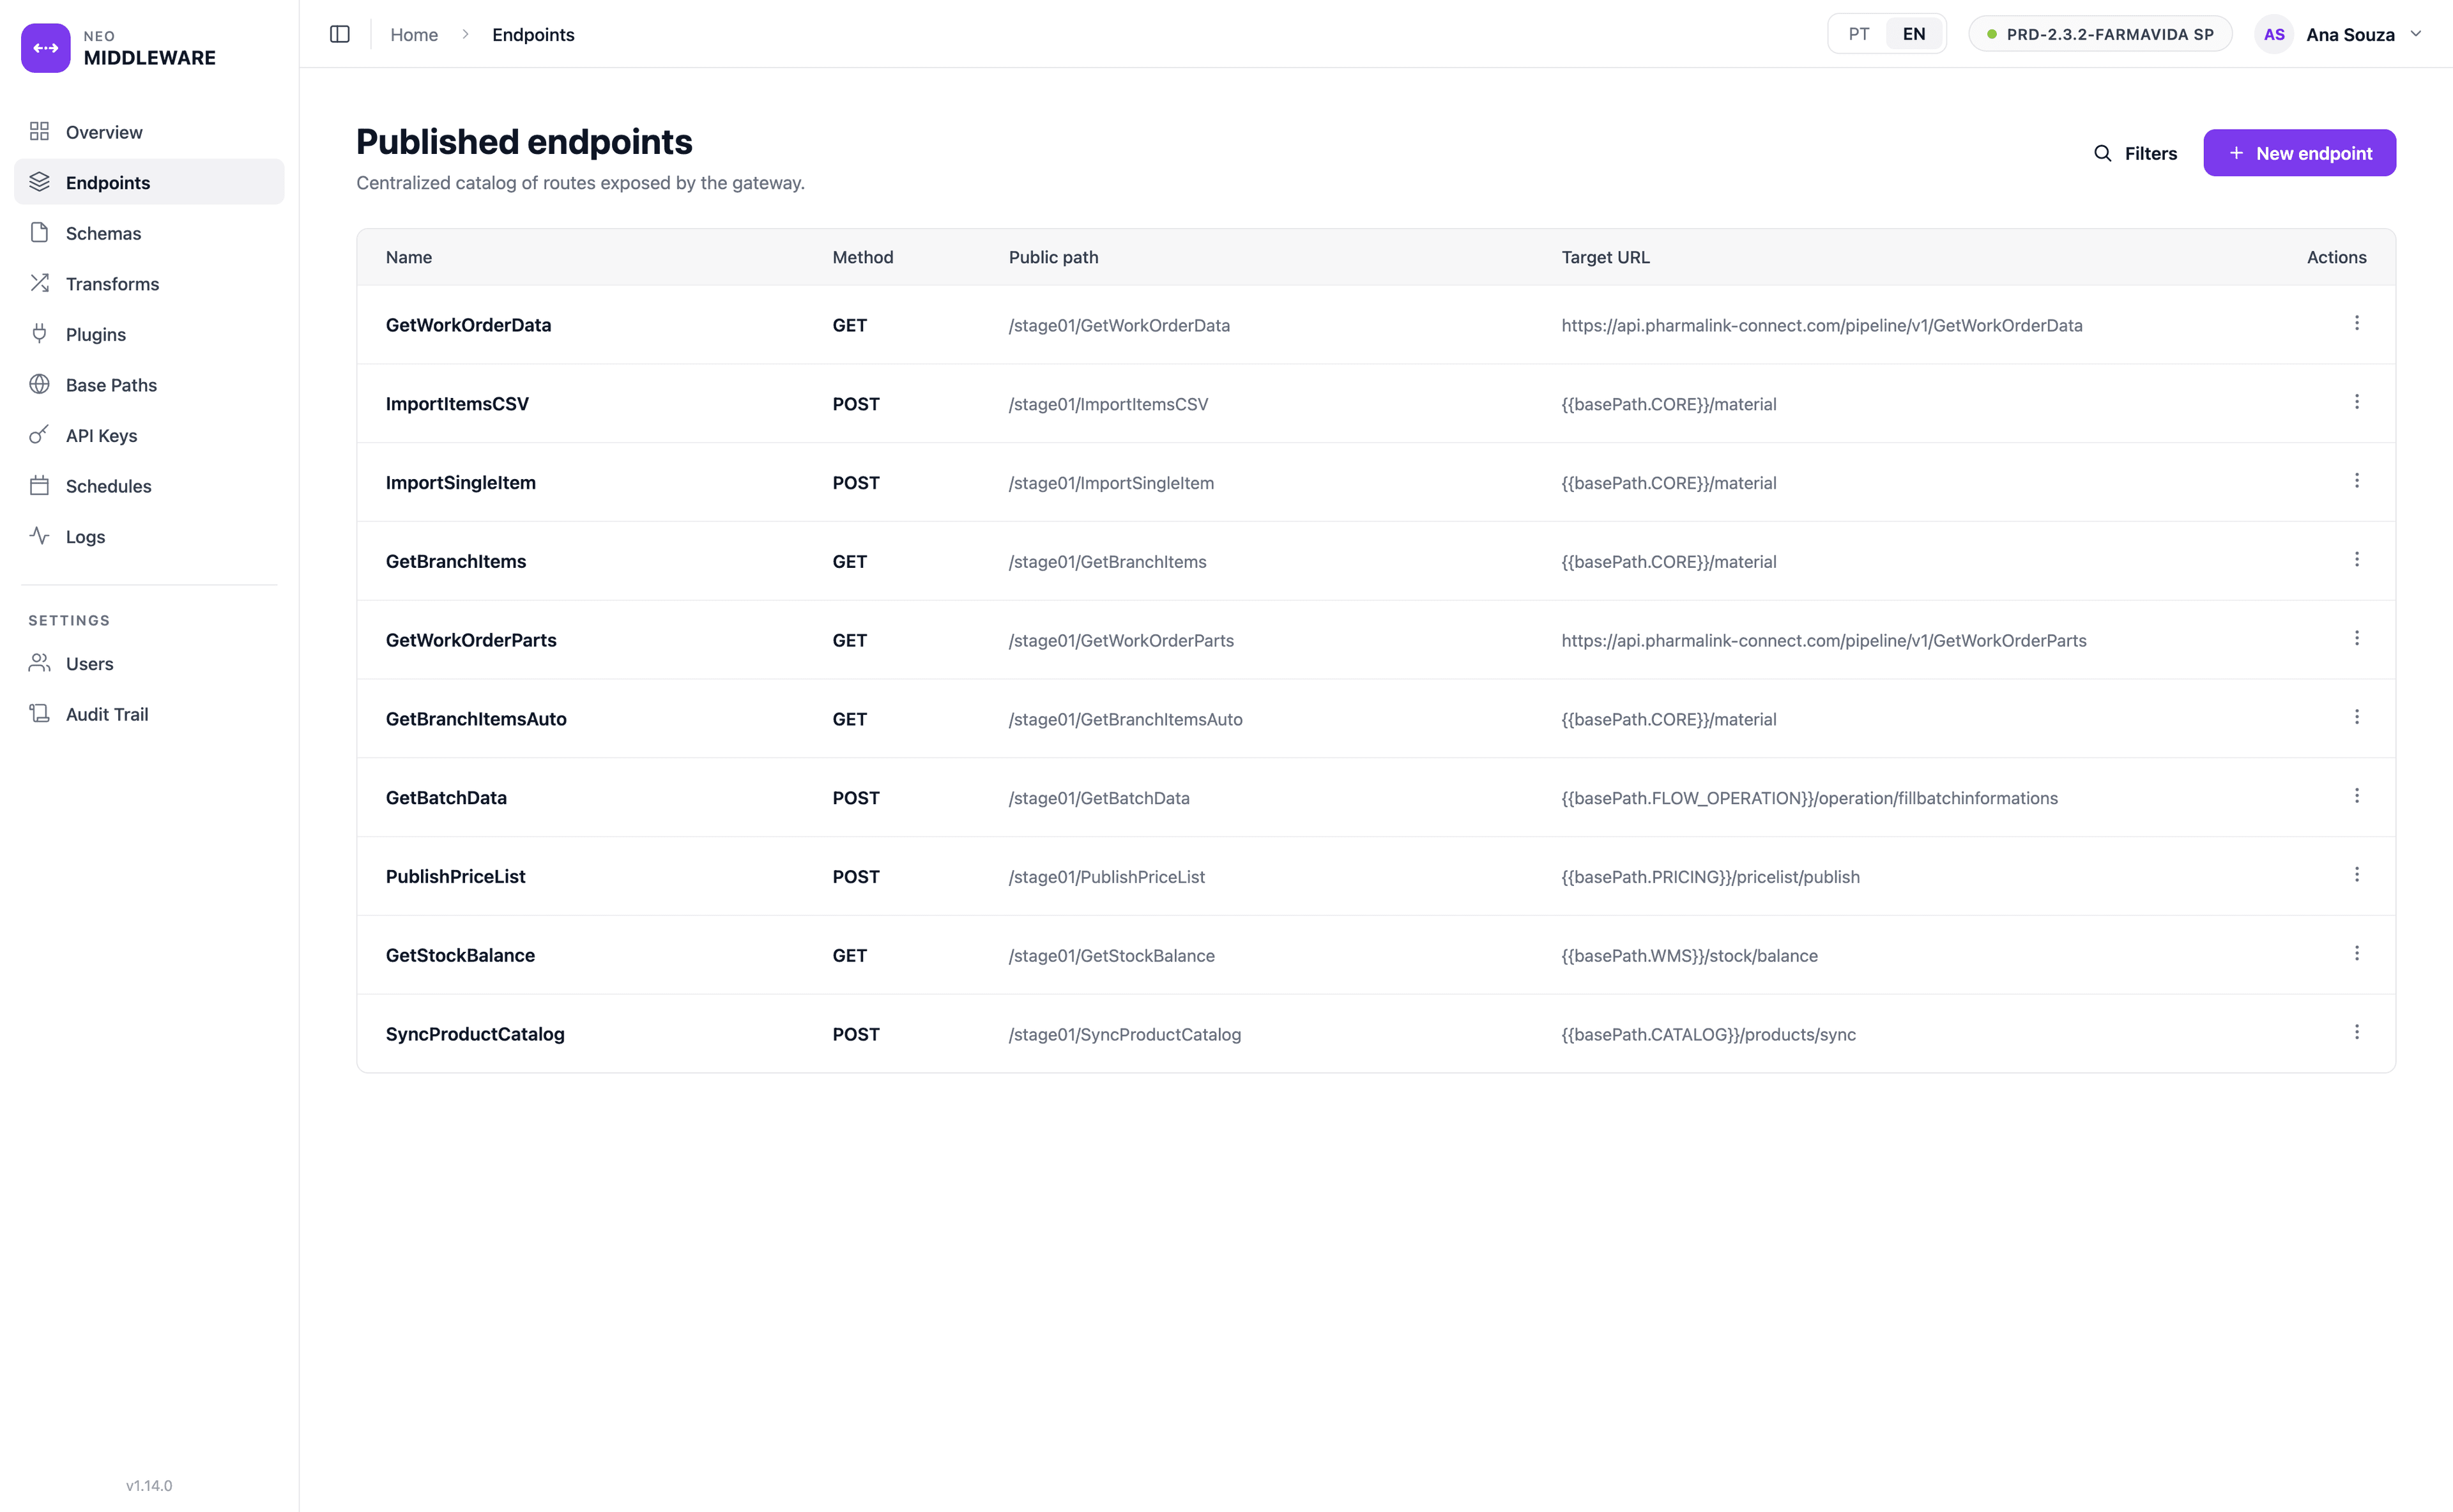The image size is (2453, 1512).
Task: Open actions menu for GetBranchItems row
Action: click(x=2357, y=559)
